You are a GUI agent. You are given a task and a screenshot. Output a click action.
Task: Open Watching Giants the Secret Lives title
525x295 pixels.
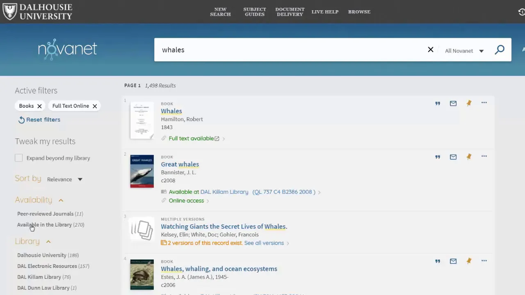pos(224,227)
